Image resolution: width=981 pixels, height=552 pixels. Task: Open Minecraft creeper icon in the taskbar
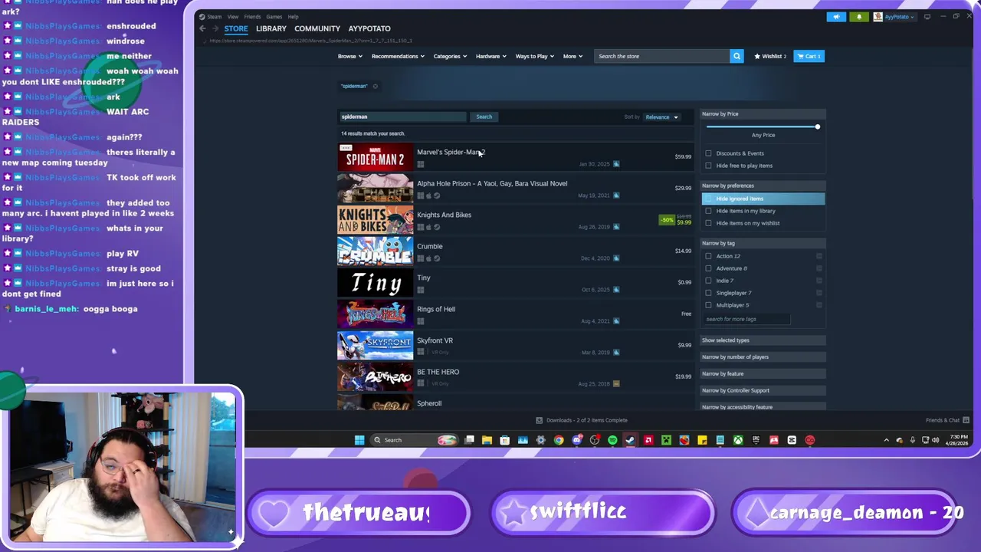tap(666, 440)
